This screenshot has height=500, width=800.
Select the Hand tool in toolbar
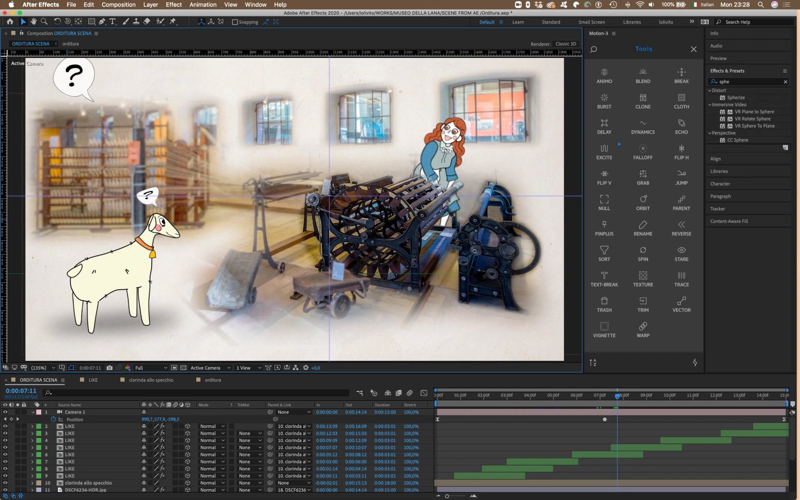(34, 22)
